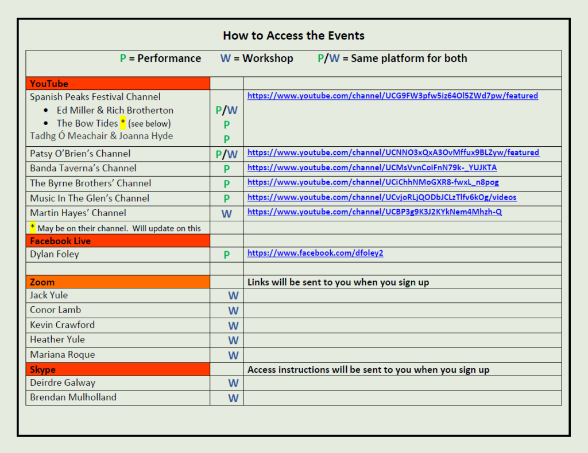This screenshot has width=588, height=453.
Task: Open the YouTube link beside Patsy O'Brien's Channel
Action: pos(393,153)
